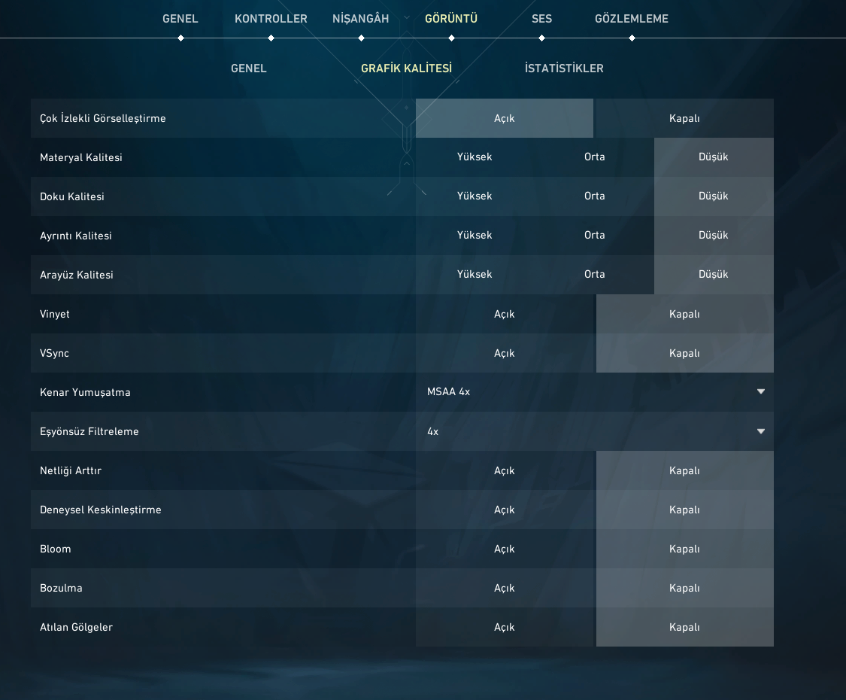The image size is (846, 700).
Task: Disable Bloom with Kapalı
Action: pyautogui.click(x=684, y=549)
